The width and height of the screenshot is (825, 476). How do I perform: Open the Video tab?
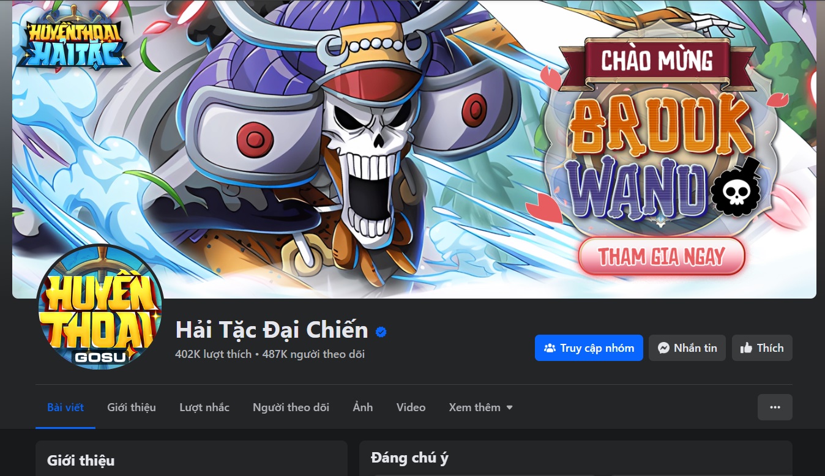coord(411,407)
